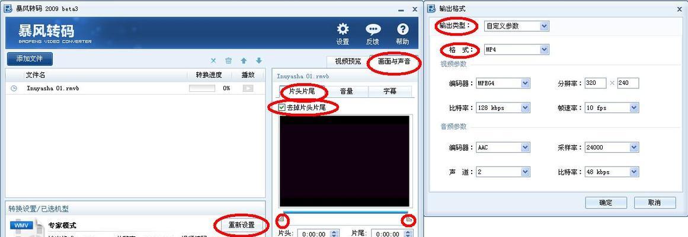Open the 设置 gear icon
This screenshot has height=237, width=688.
343,30
